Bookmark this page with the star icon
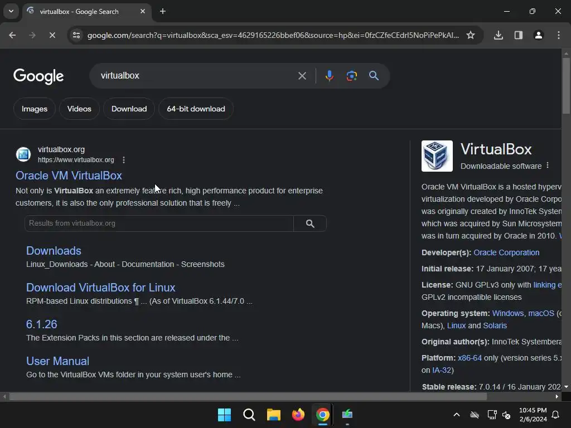Image resolution: width=571 pixels, height=428 pixels. coord(471,35)
